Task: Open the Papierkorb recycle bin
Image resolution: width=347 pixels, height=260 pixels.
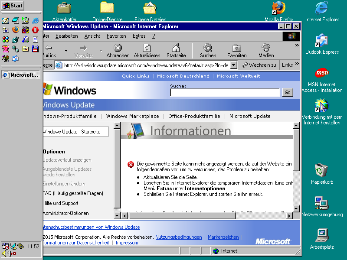Action: (x=322, y=174)
